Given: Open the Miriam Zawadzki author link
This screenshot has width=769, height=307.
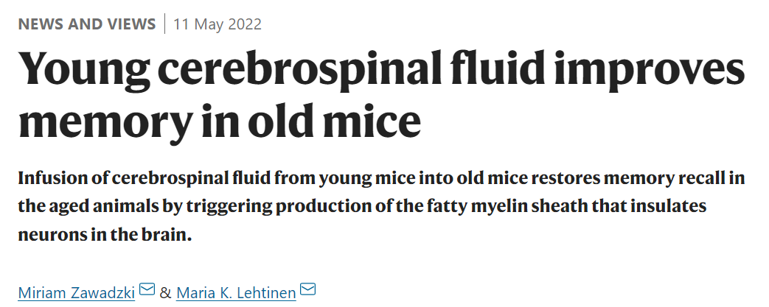Looking at the screenshot, I should 77,292.
